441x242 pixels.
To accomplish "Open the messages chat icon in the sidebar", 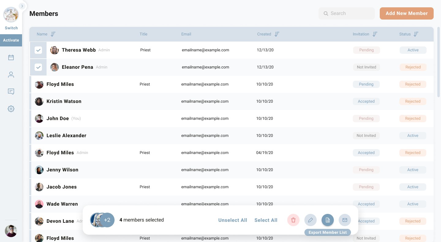I will [11, 92].
